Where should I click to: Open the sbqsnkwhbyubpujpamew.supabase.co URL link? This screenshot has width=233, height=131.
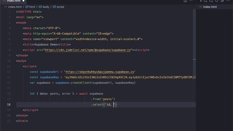pos(100,72)
